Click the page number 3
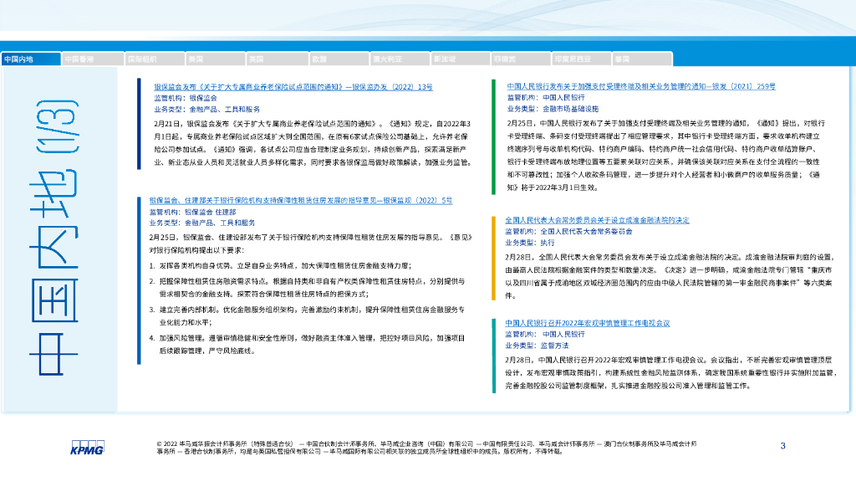856x482 pixels. 782,445
